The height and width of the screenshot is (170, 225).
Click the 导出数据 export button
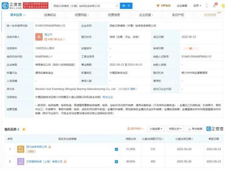coord(195,129)
